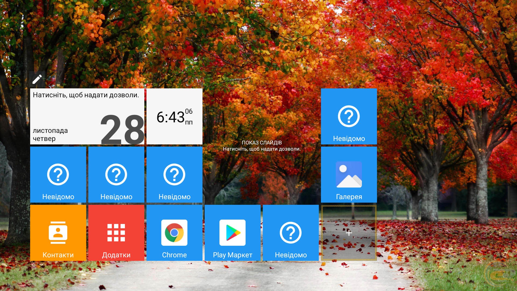517x291 pixels.
Task: Click the 'листопада четвер' date text
Action: click(x=50, y=134)
